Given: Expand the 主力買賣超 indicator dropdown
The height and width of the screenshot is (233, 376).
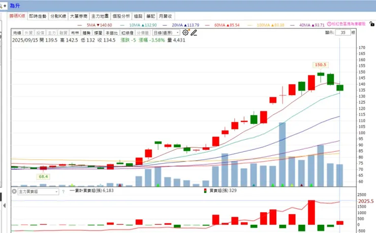Looking at the screenshot, I should [x=38, y=191].
